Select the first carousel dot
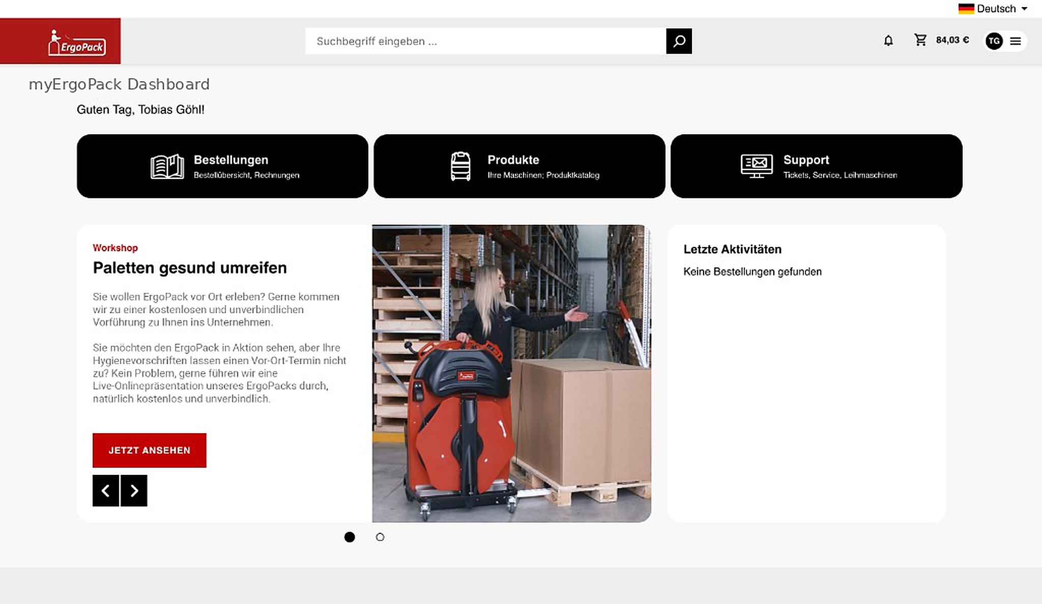 [x=350, y=537]
